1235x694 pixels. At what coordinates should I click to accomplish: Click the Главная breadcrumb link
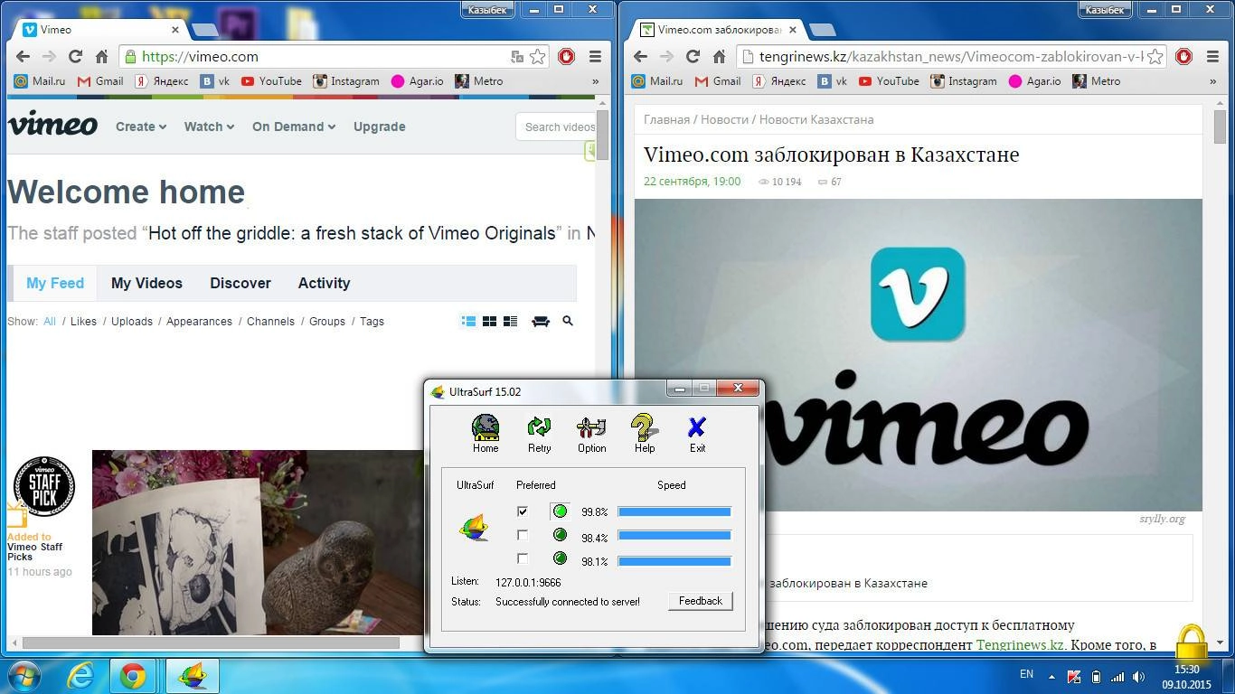pos(666,119)
